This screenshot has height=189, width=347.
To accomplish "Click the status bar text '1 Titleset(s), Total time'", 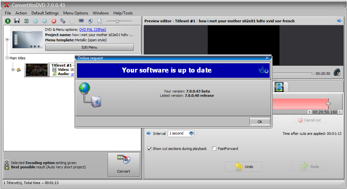I will [x=31, y=183].
